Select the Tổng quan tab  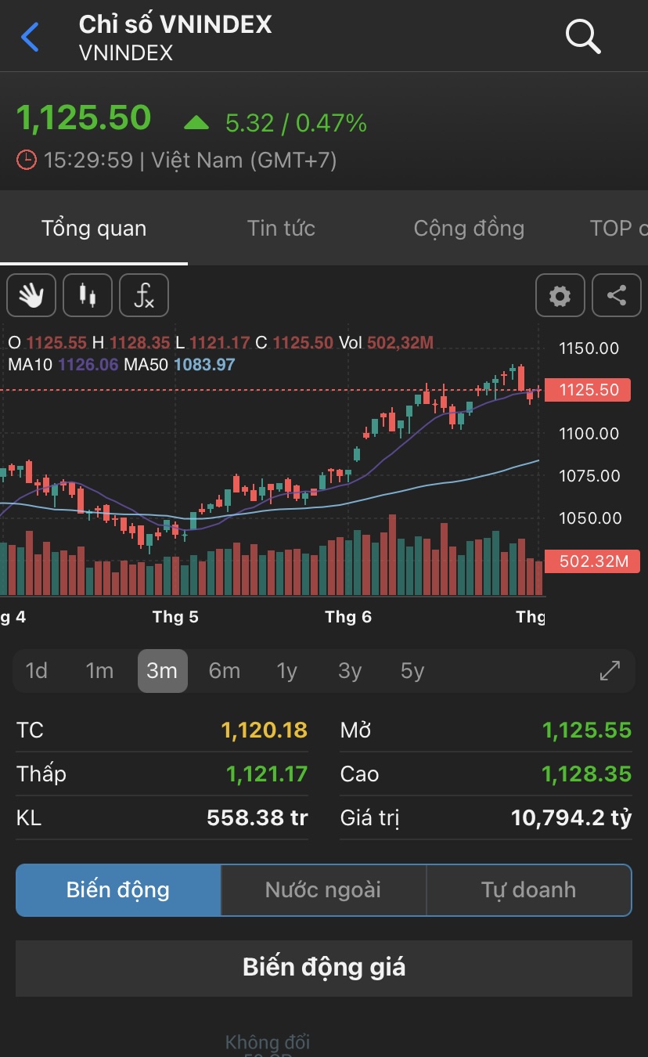click(x=94, y=229)
